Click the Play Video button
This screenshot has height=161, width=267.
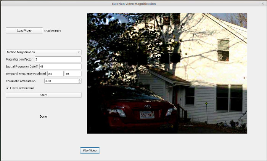coord(90,150)
